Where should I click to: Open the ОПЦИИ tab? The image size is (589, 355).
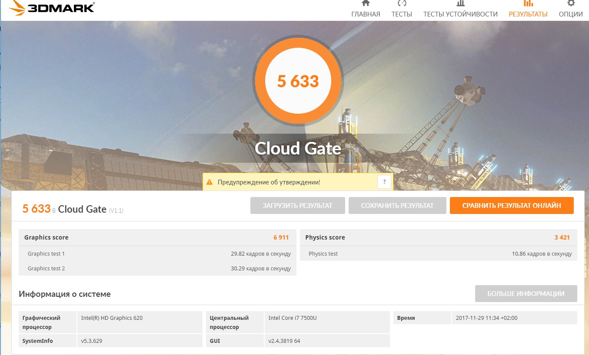coord(571,14)
